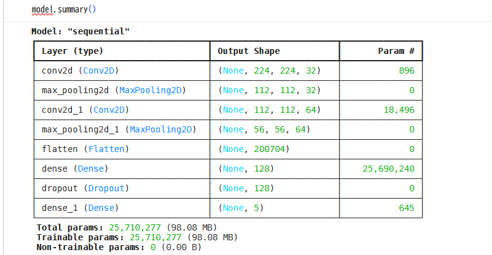Click the dropout row's param value 0

pyautogui.click(x=412, y=188)
